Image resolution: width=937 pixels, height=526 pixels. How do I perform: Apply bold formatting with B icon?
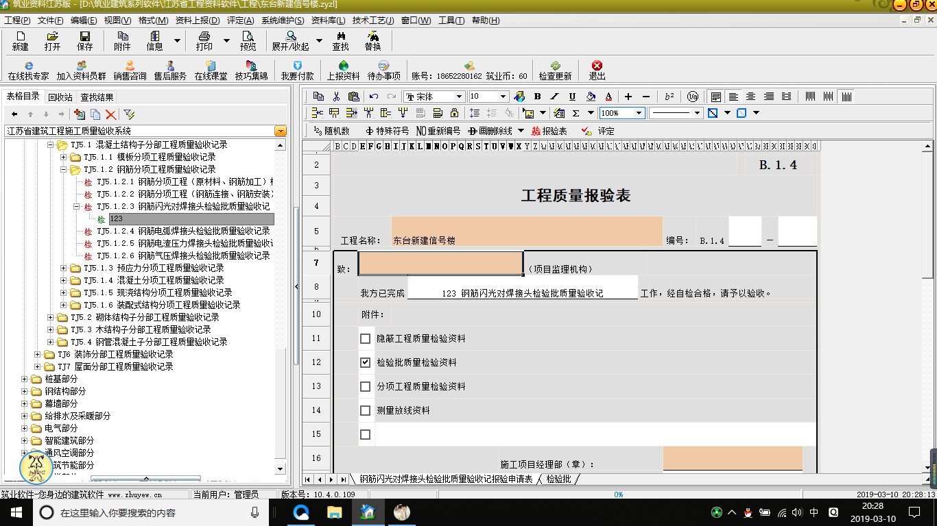coord(537,97)
